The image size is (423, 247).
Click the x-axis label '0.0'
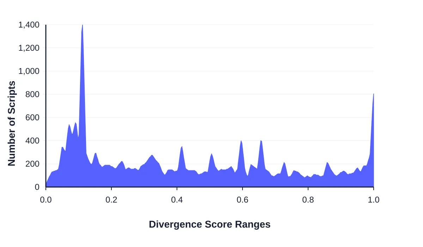click(46, 200)
